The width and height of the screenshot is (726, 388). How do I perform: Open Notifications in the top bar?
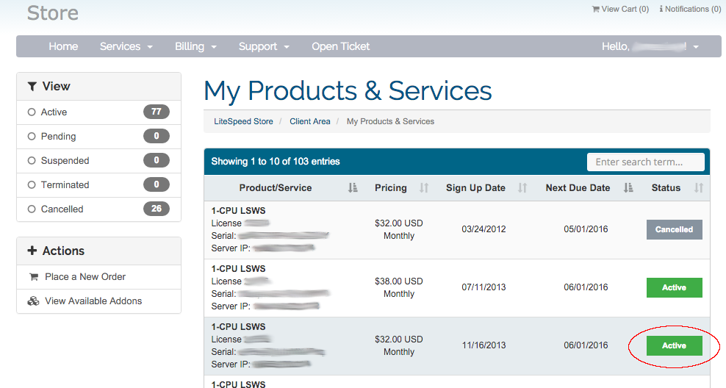click(x=690, y=9)
